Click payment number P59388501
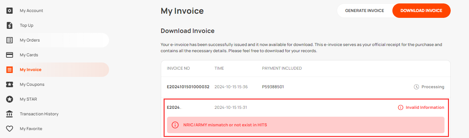This screenshot has height=138, width=469. (273, 87)
